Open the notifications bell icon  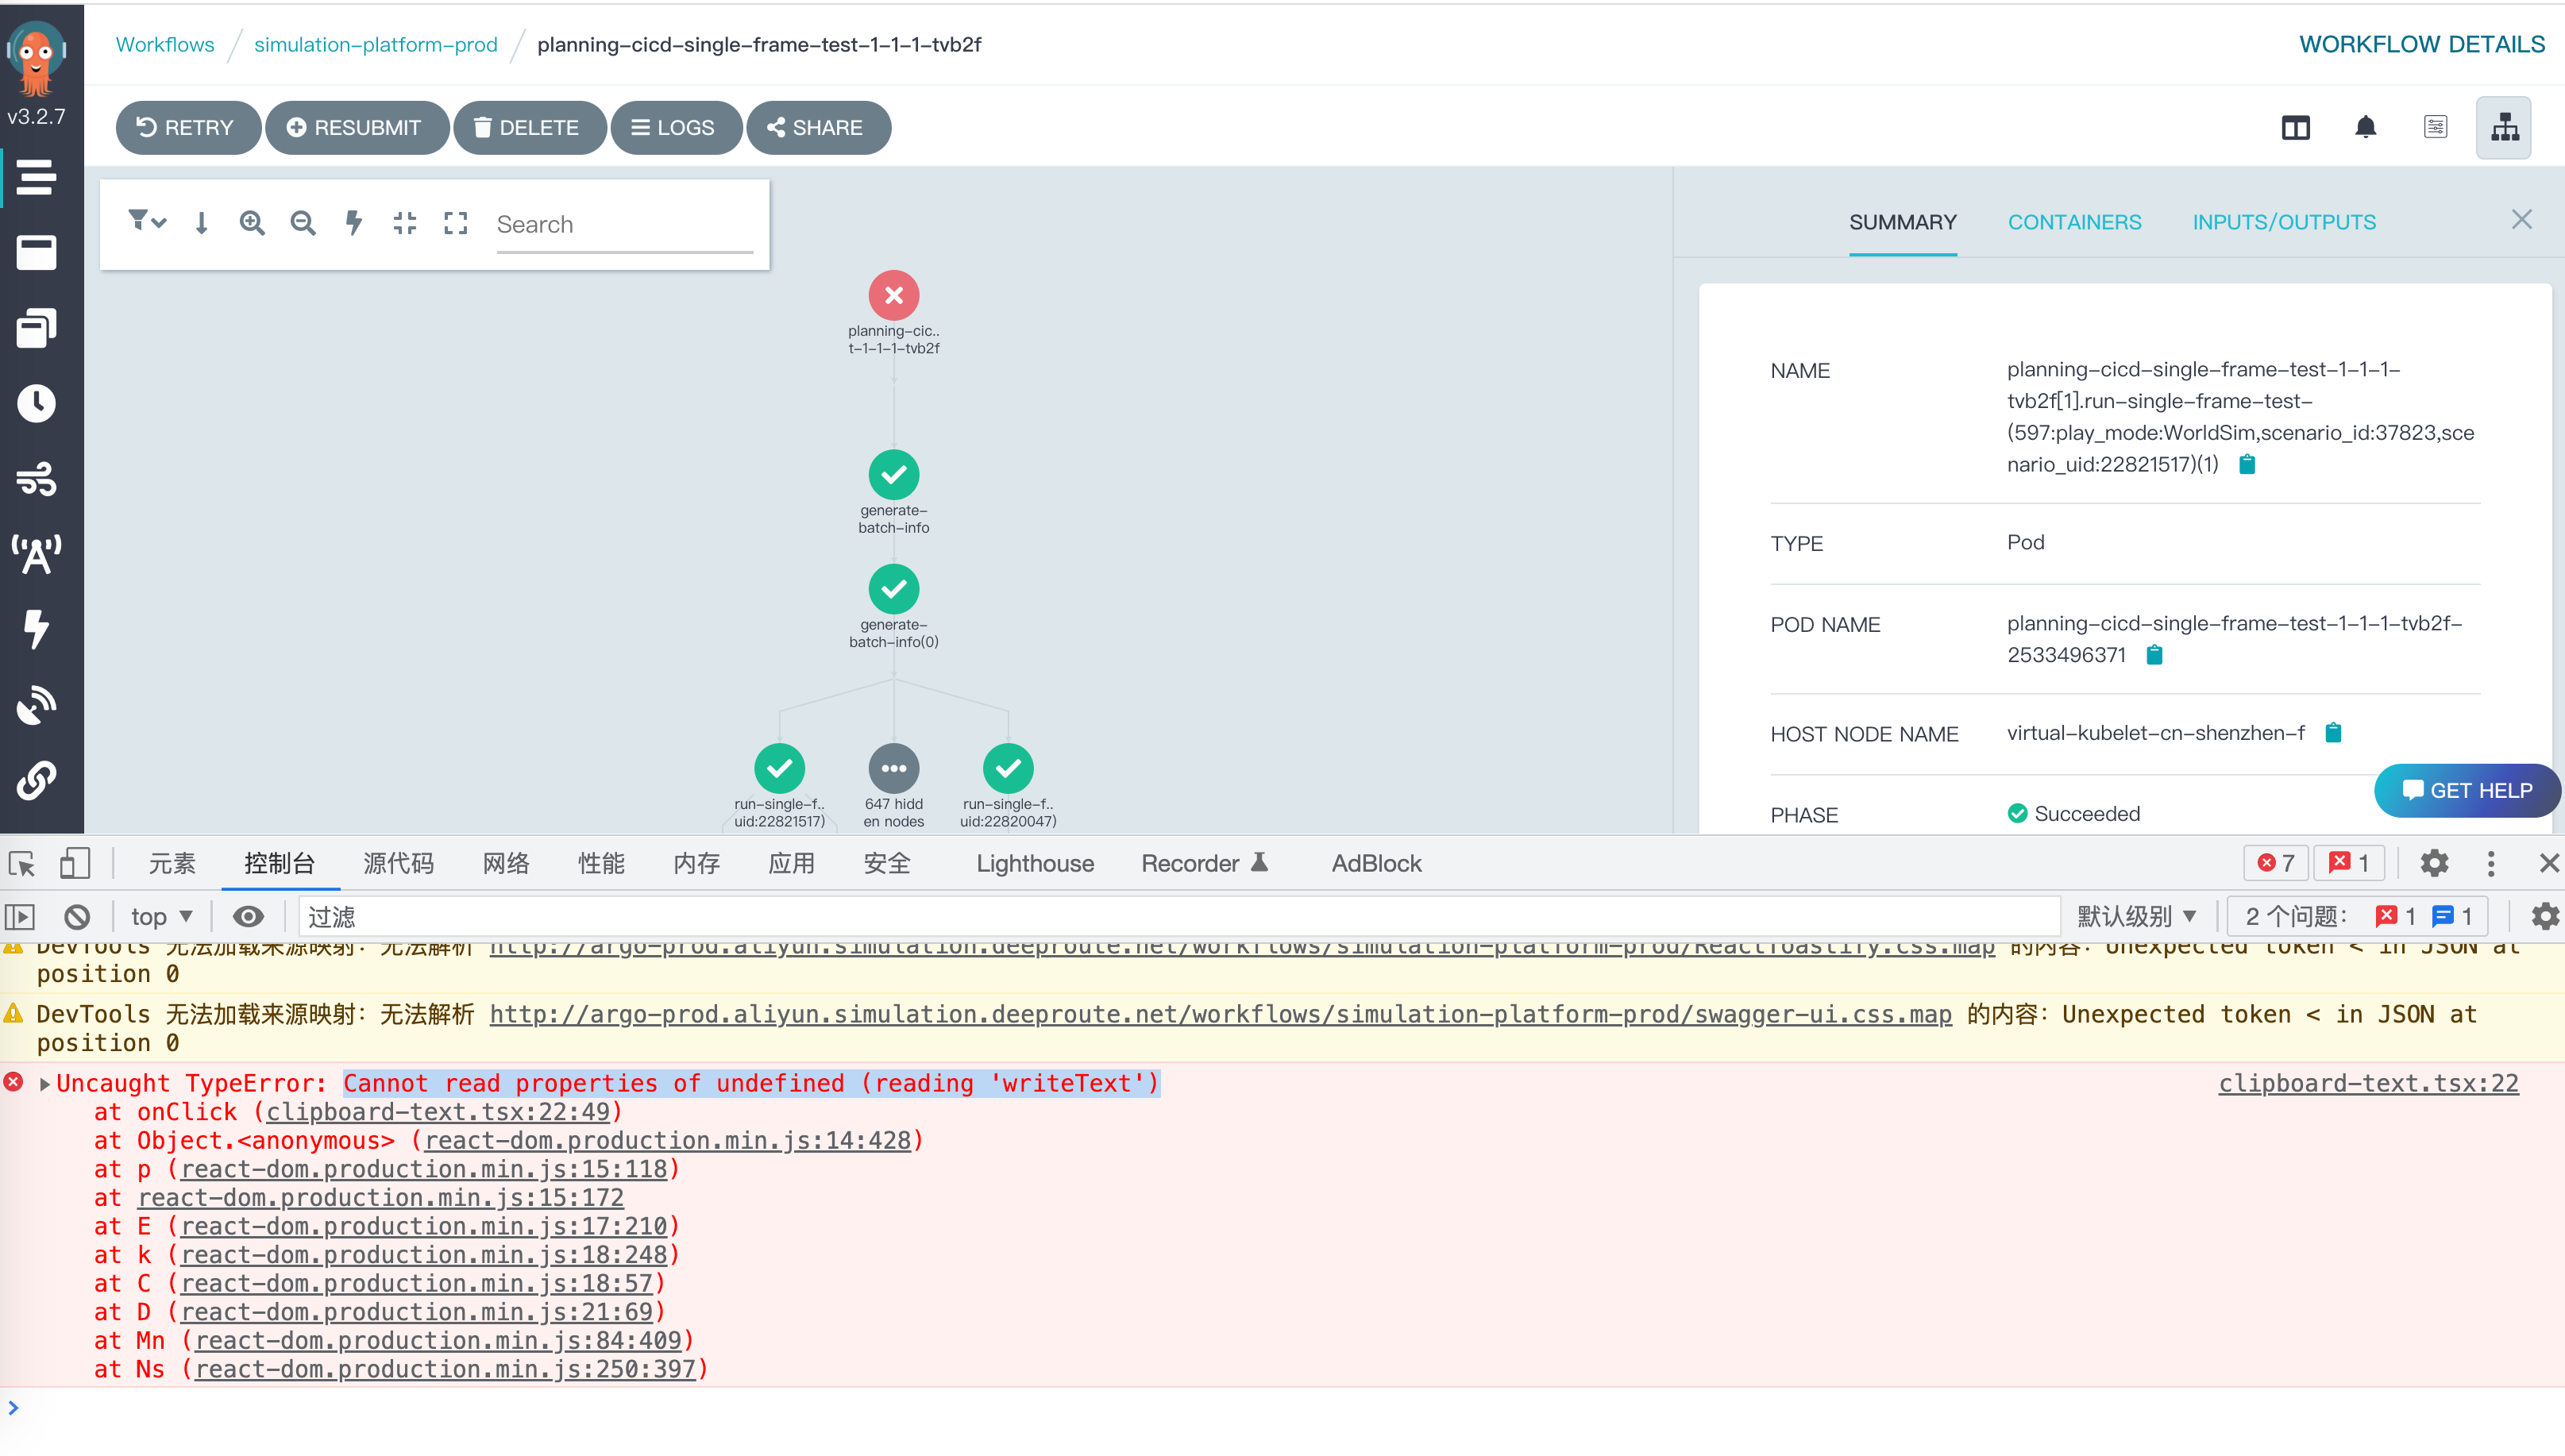2365,127
